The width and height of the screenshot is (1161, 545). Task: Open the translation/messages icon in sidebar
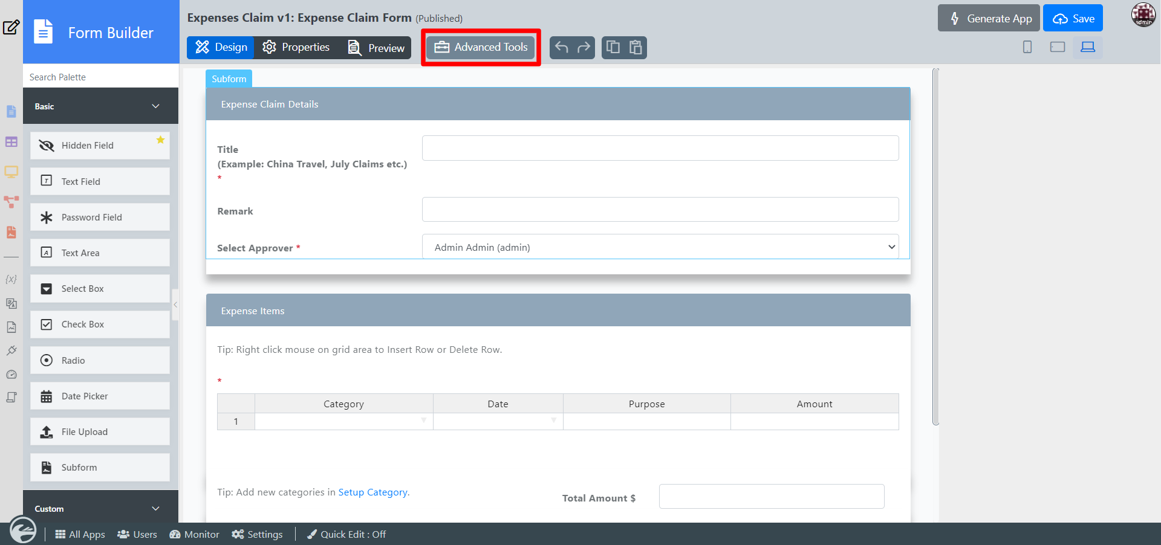pyautogui.click(x=11, y=303)
